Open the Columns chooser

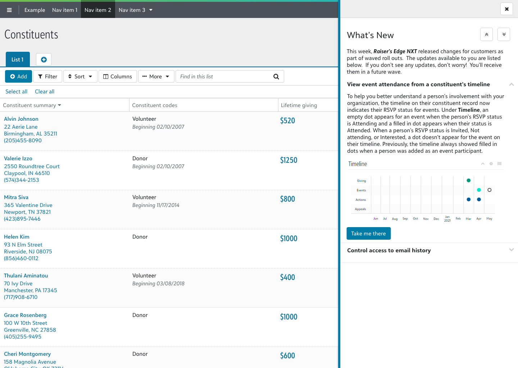[118, 77]
